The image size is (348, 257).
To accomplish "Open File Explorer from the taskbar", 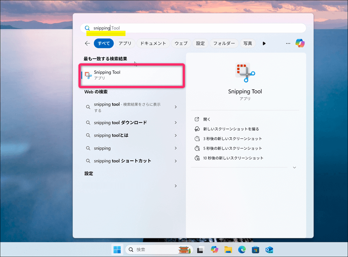I will pos(228,250).
